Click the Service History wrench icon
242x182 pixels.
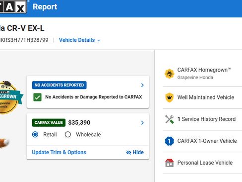coord(170,119)
